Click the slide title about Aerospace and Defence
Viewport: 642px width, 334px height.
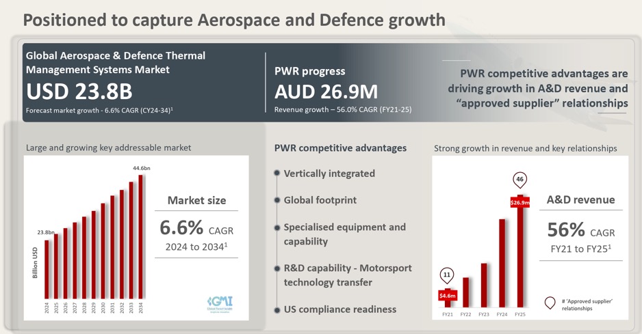(234, 19)
